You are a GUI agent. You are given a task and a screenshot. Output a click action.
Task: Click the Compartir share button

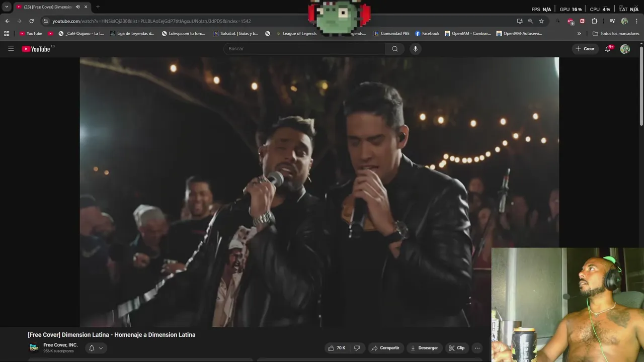[385, 348]
